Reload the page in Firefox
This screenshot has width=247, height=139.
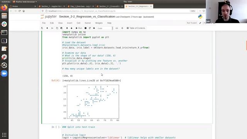[x=20, y=11]
